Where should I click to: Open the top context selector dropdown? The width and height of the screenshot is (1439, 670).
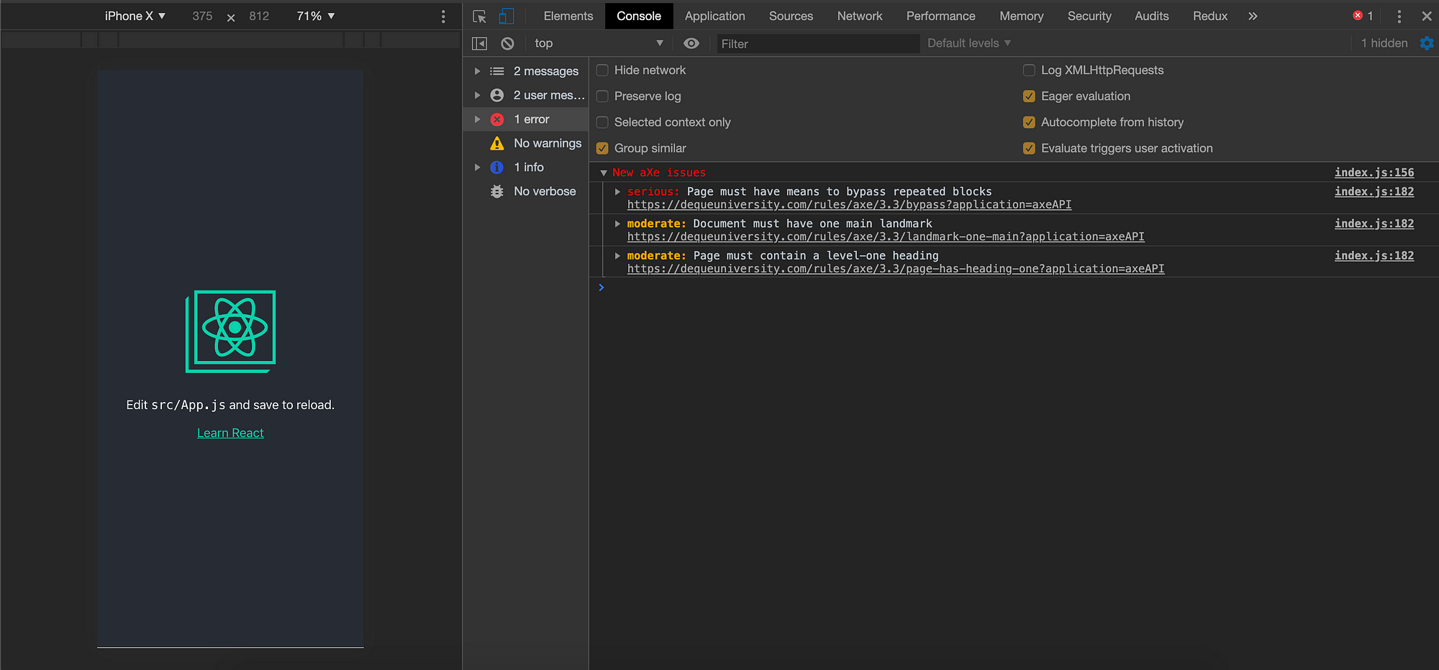click(599, 43)
